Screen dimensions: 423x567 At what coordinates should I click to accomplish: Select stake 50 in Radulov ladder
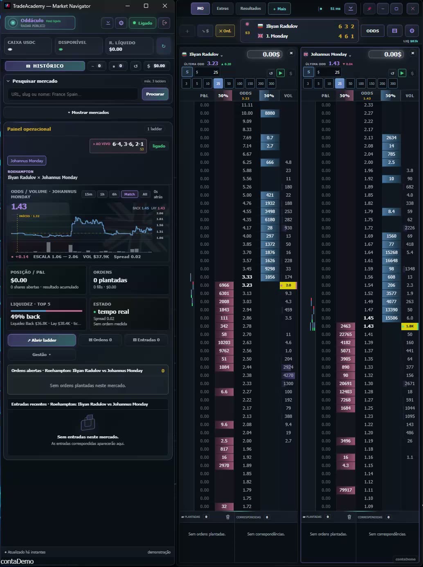tap(229, 84)
